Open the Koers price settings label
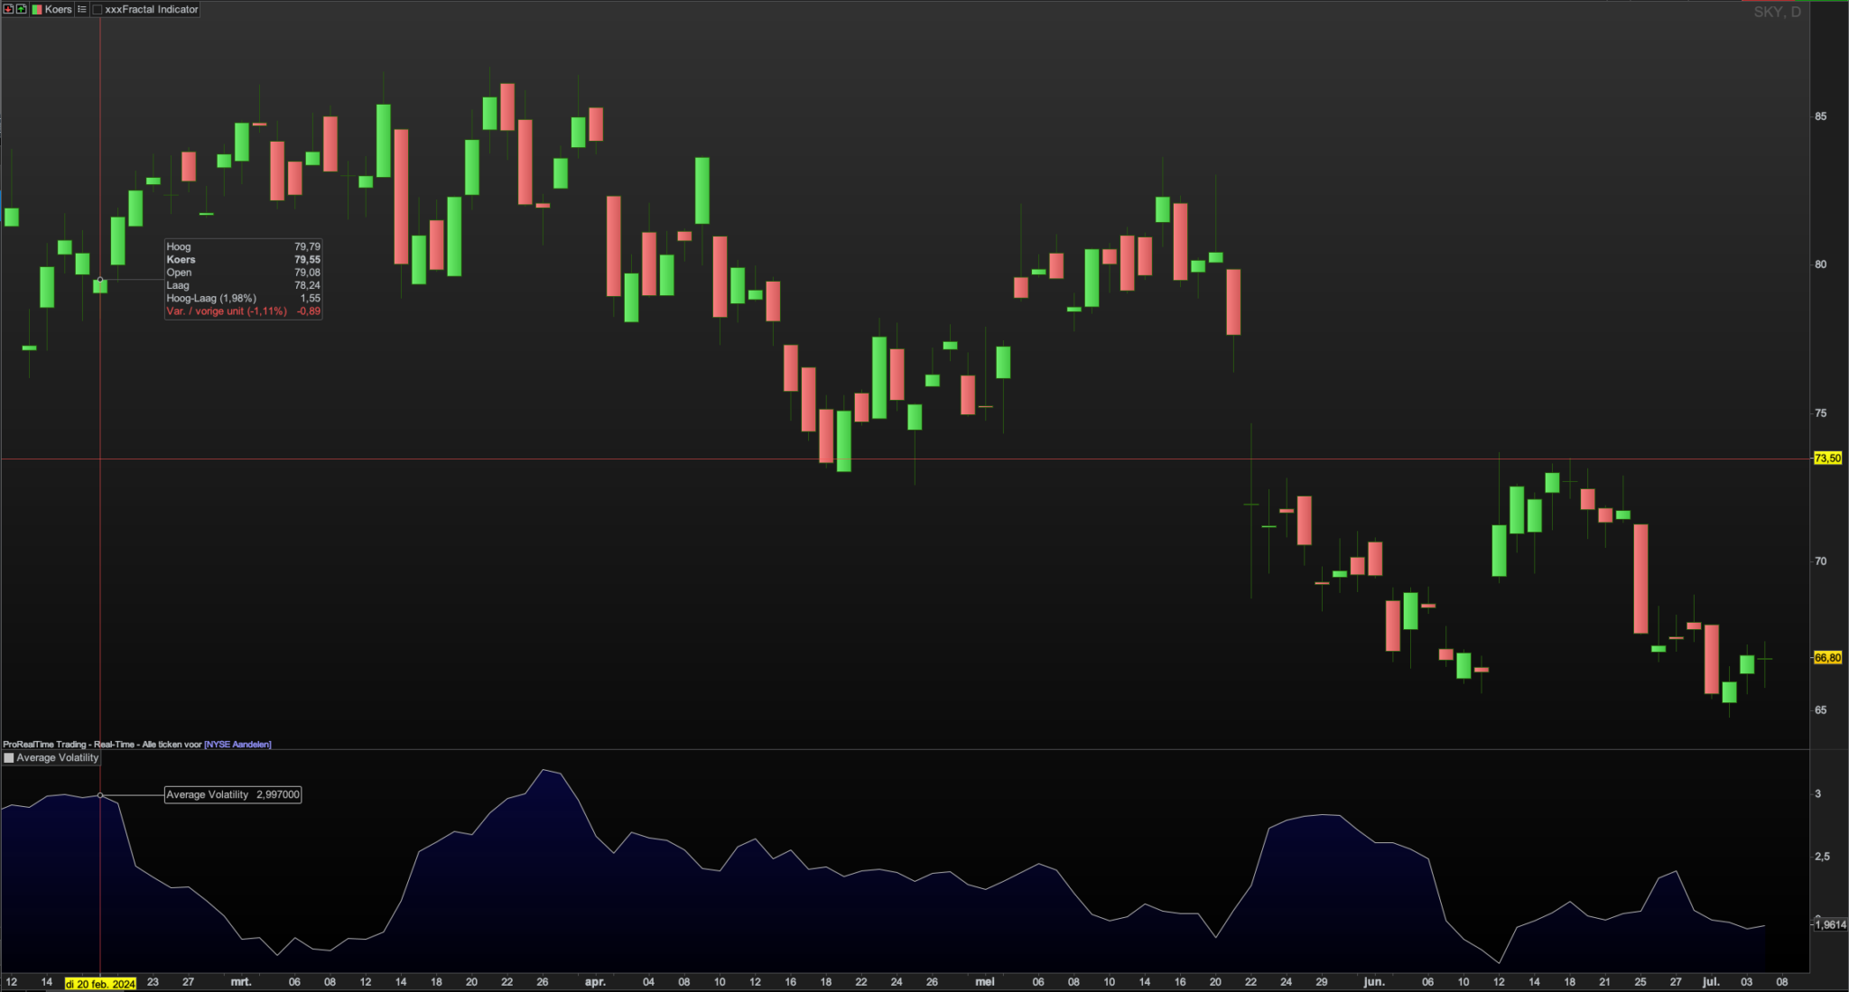Screen dimensions: 1849x992 (x=59, y=9)
